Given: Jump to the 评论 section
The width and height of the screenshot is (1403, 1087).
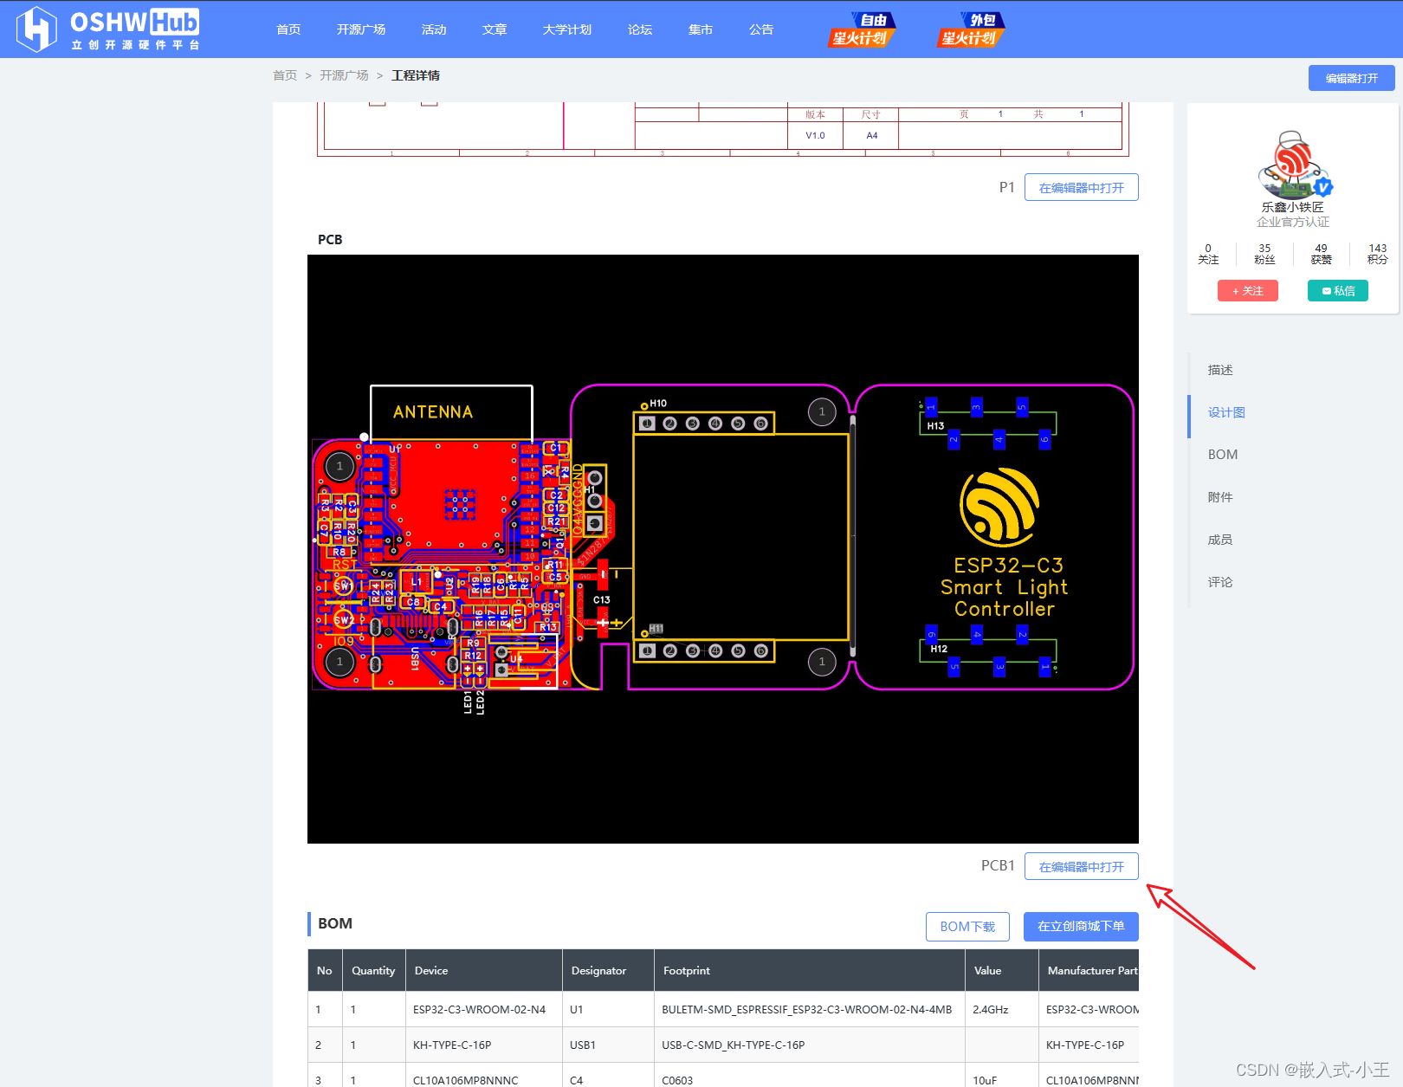Looking at the screenshot, I should pos(1220,582).
